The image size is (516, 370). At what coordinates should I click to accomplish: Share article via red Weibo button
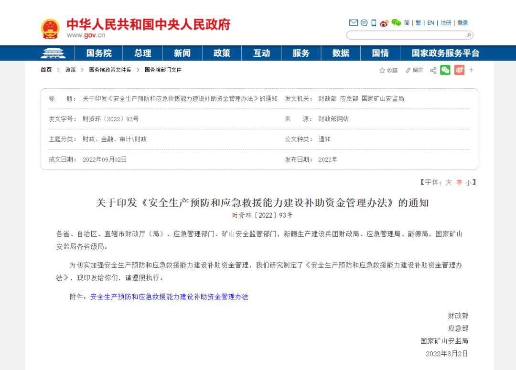click(x=459, y=70)
